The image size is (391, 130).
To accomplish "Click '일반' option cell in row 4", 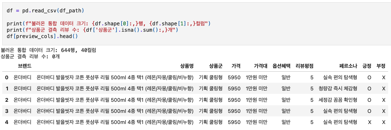I will [x=286, y=122].
